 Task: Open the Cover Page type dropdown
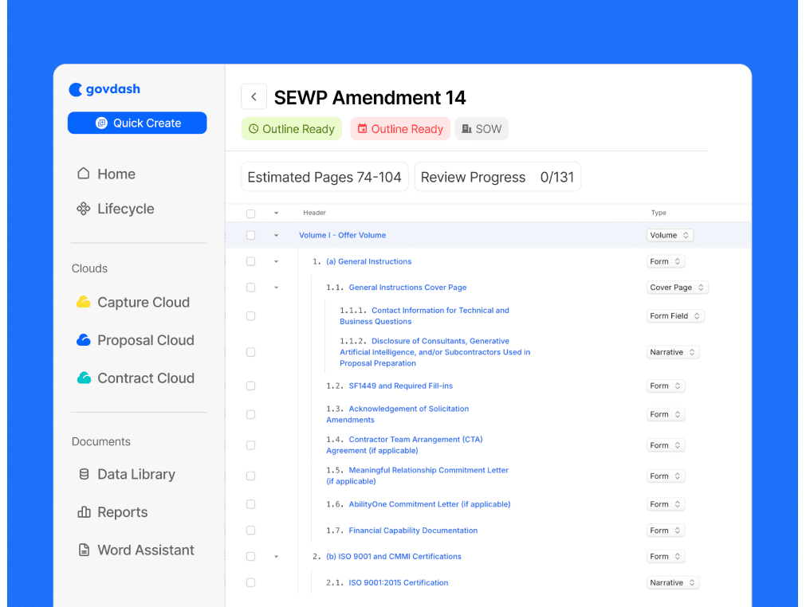pos(677,288)
